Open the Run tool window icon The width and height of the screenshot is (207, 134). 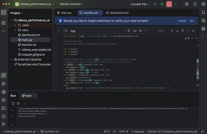[3, 76]
